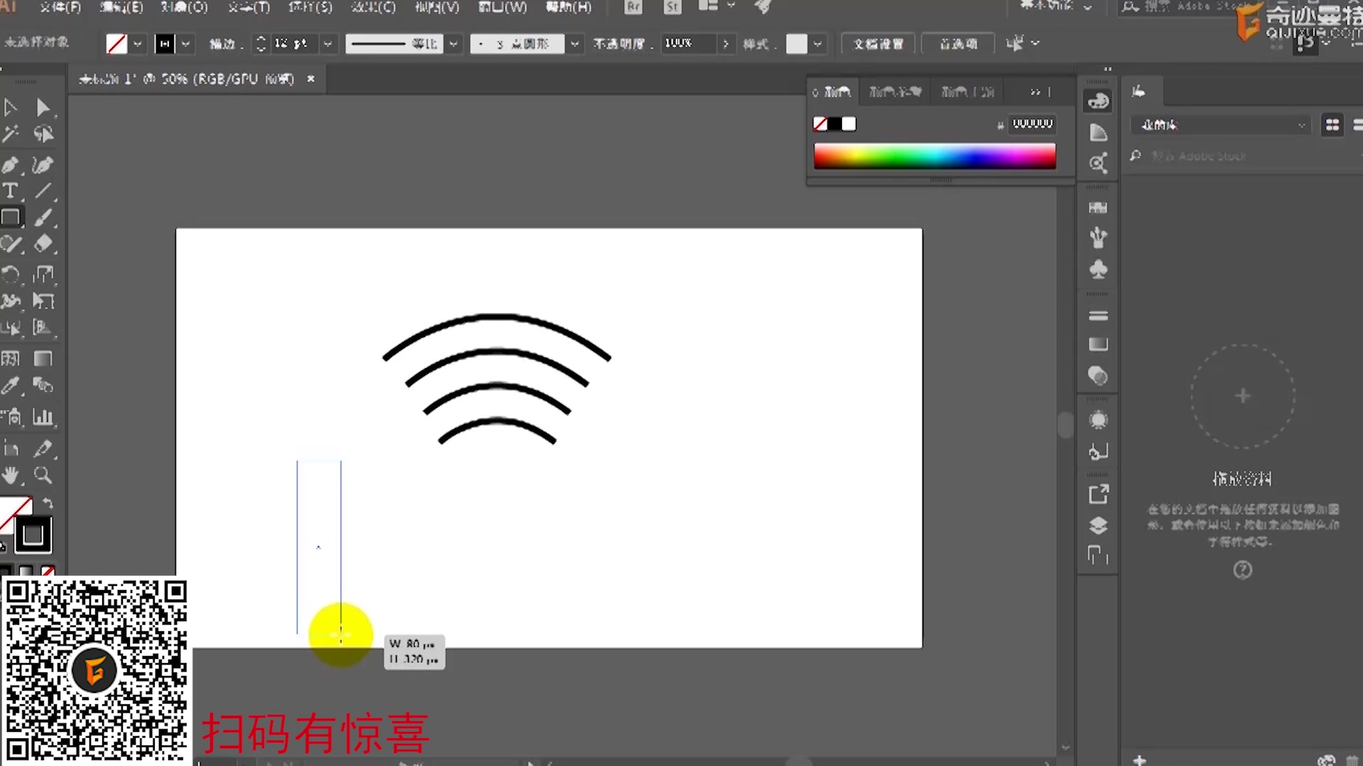Select the Zoom tool
The width and height of the screenshot is (1363, 766).
pyautogui.click(x=43, y=475)
